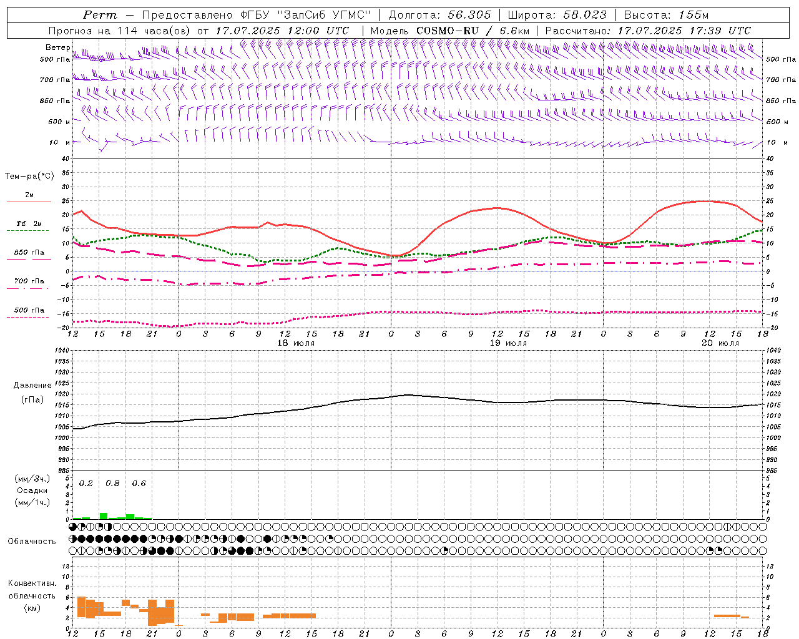Click the "Perm" station title
This screenshot has width=799, height=639.
(x=100, y=15)
